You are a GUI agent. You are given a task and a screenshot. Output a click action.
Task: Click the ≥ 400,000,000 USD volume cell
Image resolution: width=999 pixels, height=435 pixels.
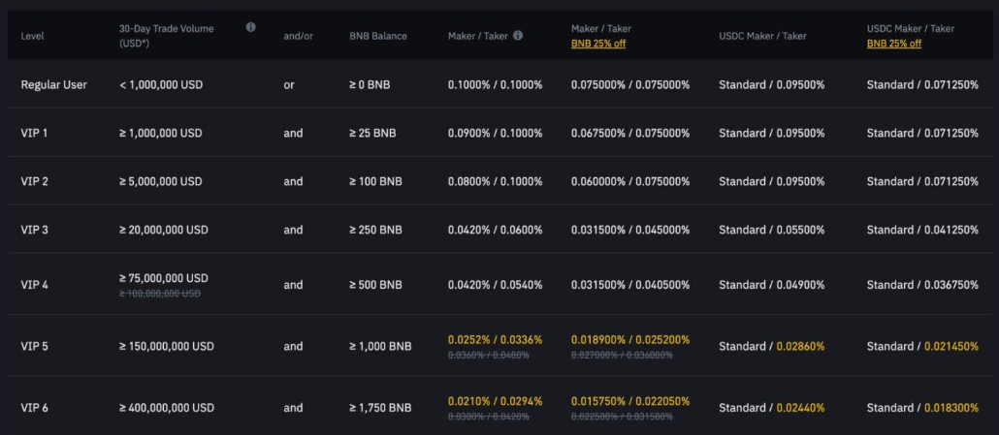tap(166, 408)
